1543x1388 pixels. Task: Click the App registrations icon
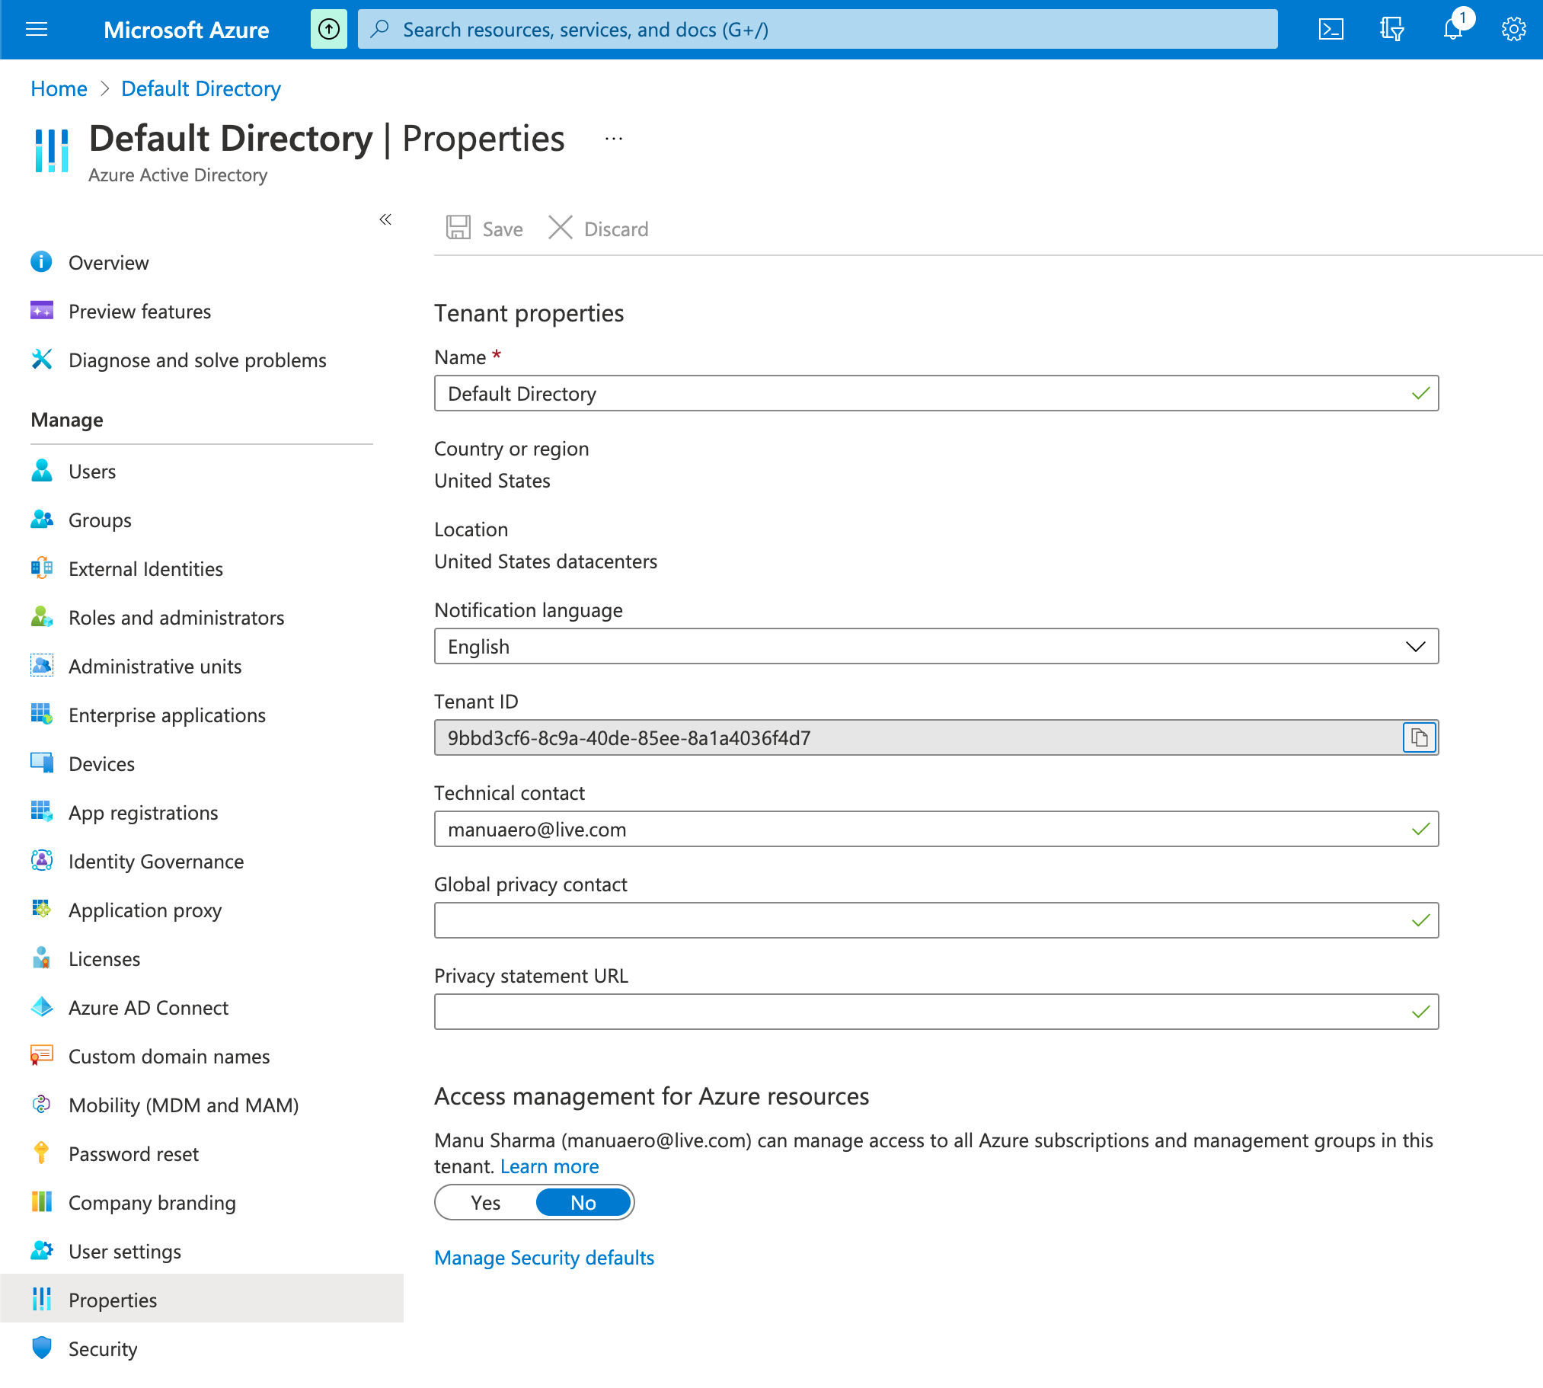tap(41, 812)
